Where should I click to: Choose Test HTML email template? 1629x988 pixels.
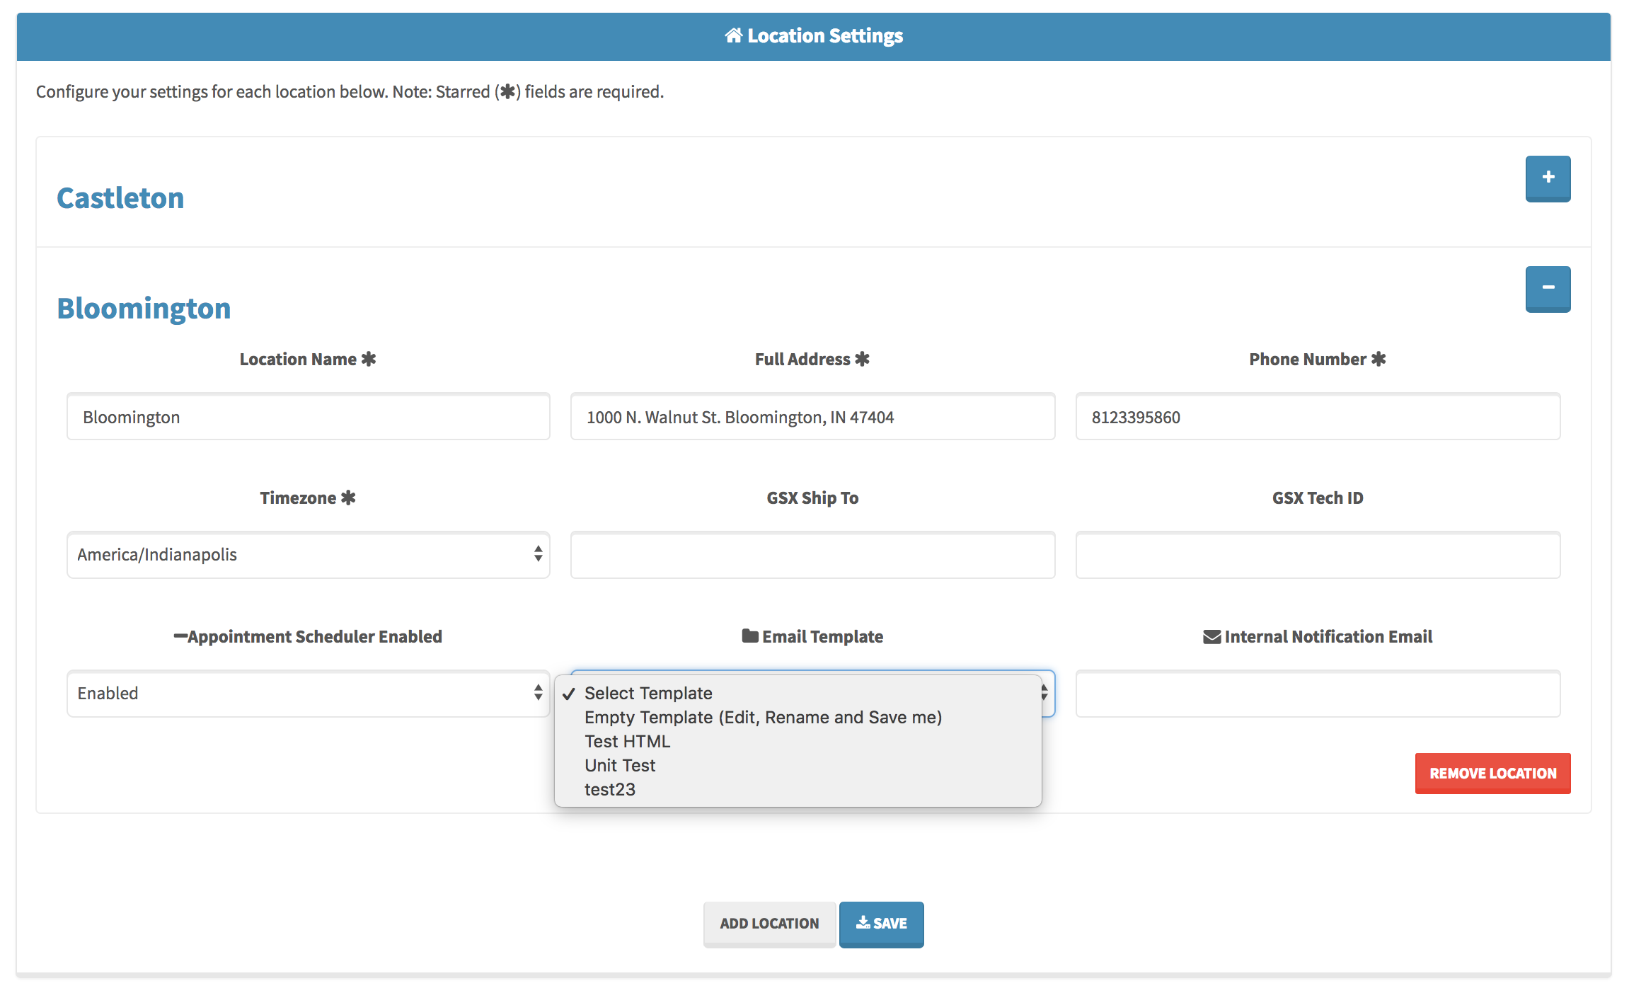(627, 742)
